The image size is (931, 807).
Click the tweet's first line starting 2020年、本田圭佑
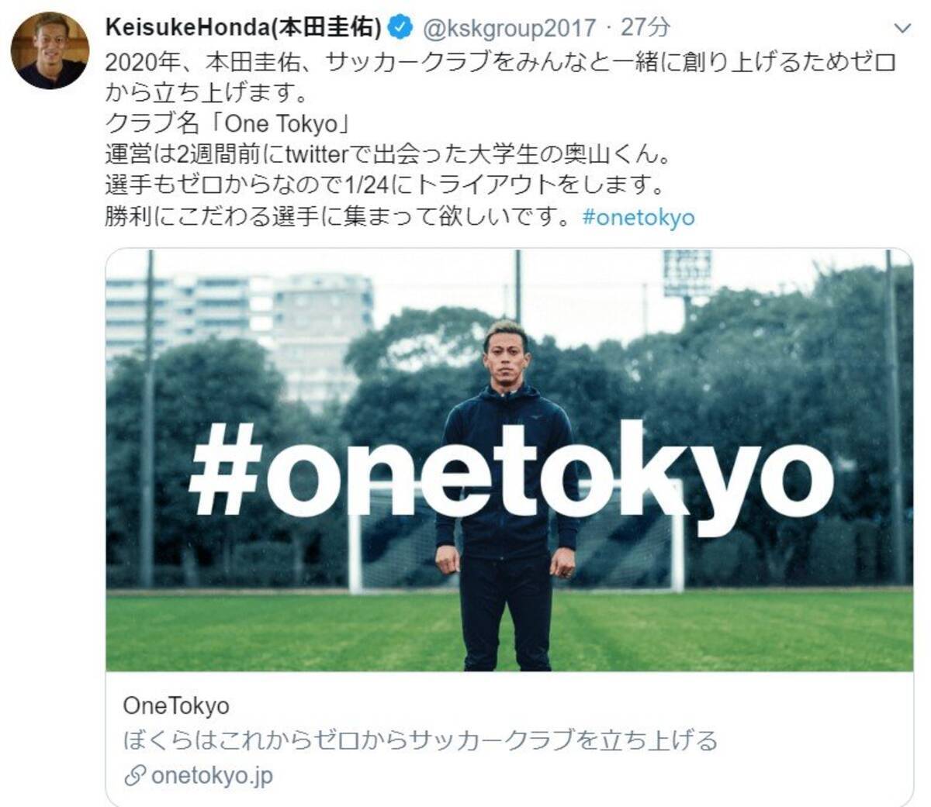500,63
